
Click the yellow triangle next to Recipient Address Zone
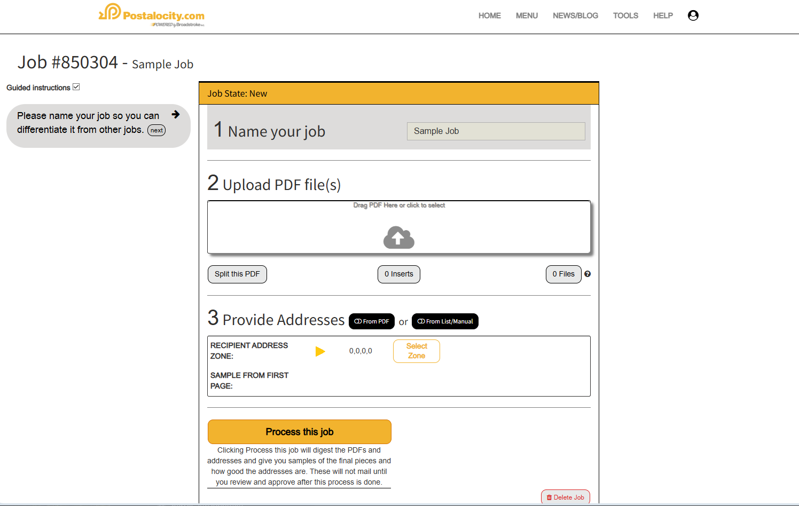[x=320, y=351]
